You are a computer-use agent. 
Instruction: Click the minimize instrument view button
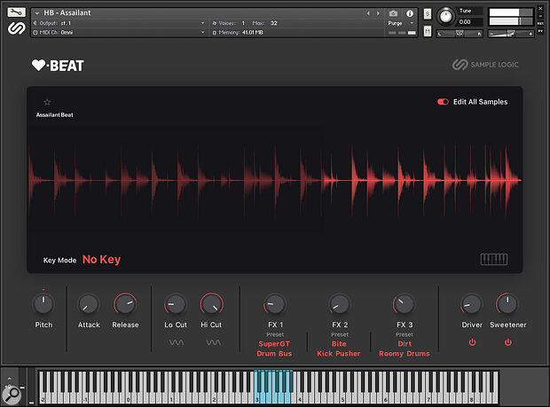(540, 16)
